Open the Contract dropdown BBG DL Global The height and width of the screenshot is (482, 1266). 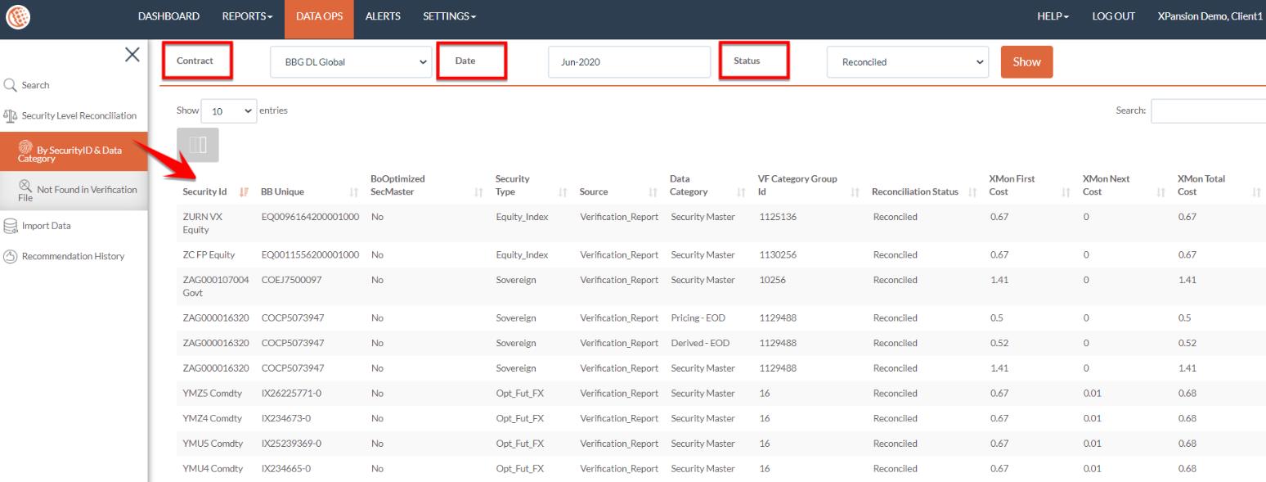tap(351, 62)
